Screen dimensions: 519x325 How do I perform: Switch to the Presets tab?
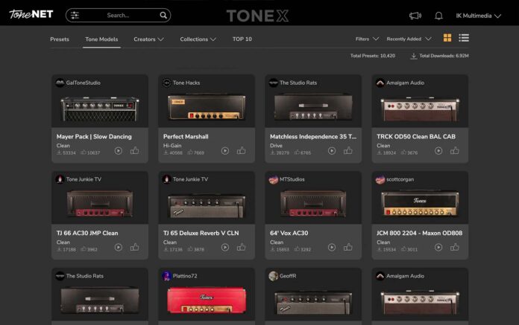point(60,39)
